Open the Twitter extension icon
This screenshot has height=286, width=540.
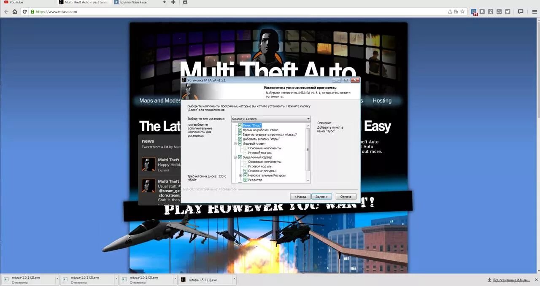click(508, 12)
